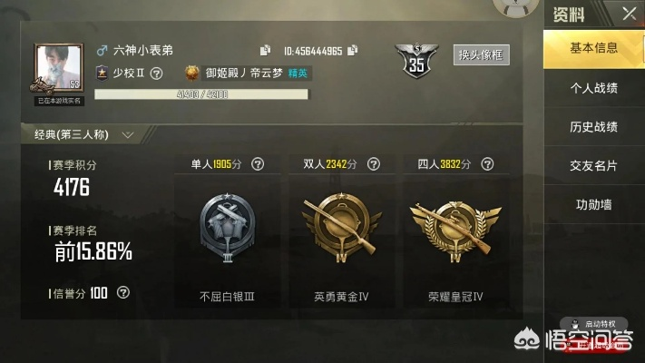Select the 英勇黄金IV duo rank badge
The height and width of the screenshot is (363, 645).
(341, 228)
